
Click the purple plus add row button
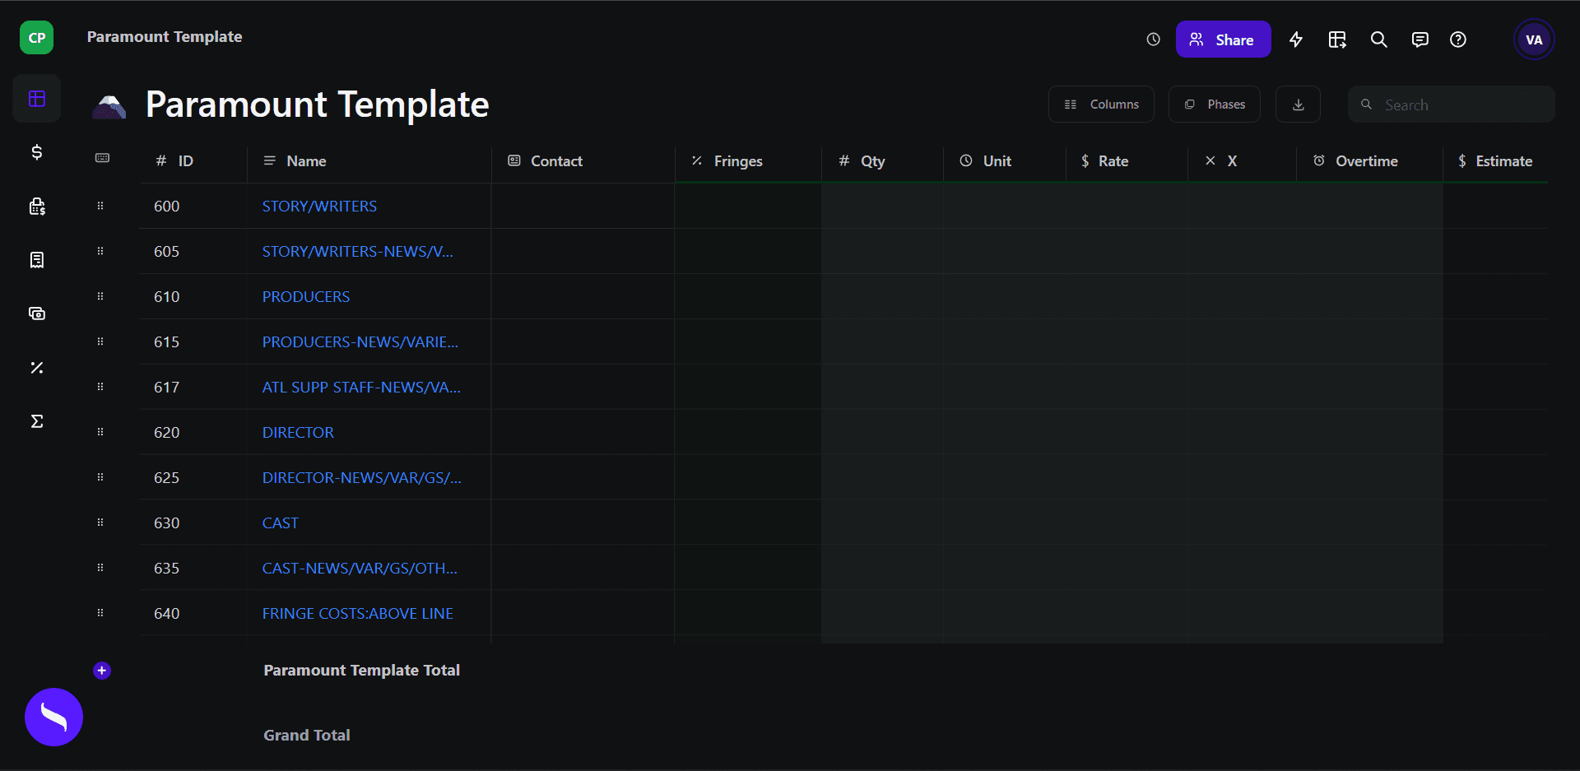pos(102,671)
